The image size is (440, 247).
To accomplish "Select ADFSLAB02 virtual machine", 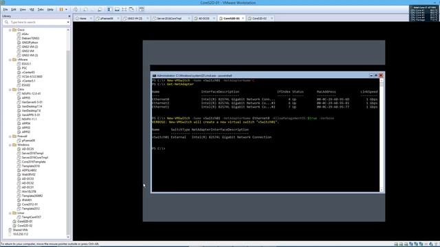I will coord(29,170).
